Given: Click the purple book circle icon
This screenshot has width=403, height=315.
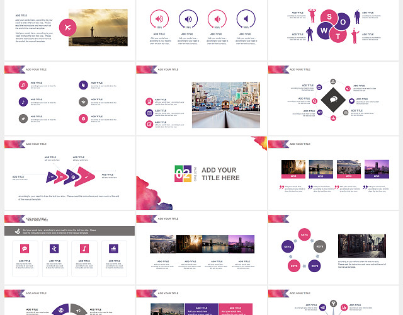Looking at the screenshot, I should (83, 85).
